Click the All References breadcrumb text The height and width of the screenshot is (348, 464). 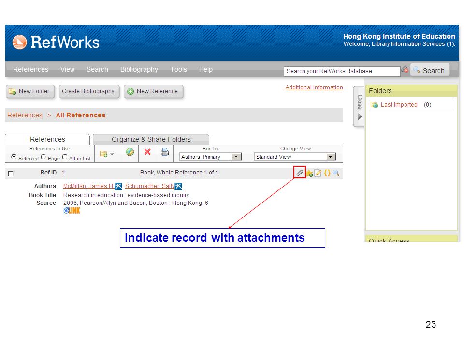pyautogui.click(x=81, y=115)
